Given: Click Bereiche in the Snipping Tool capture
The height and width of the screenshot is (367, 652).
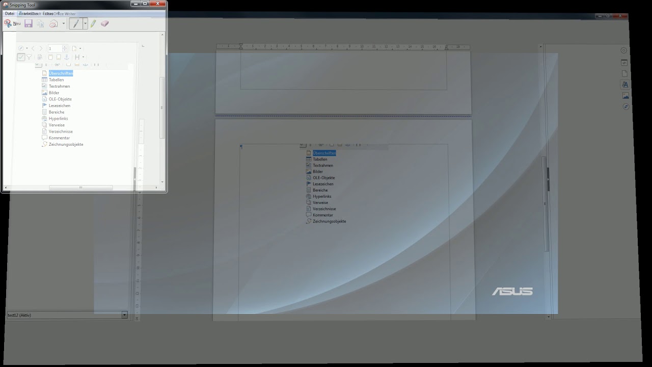Looking at the screenshot, I should pyautogui.click(x=57, y=112).
